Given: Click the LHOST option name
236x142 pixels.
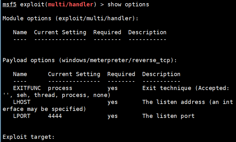Looking at the screenshot, I should [22, 102].
